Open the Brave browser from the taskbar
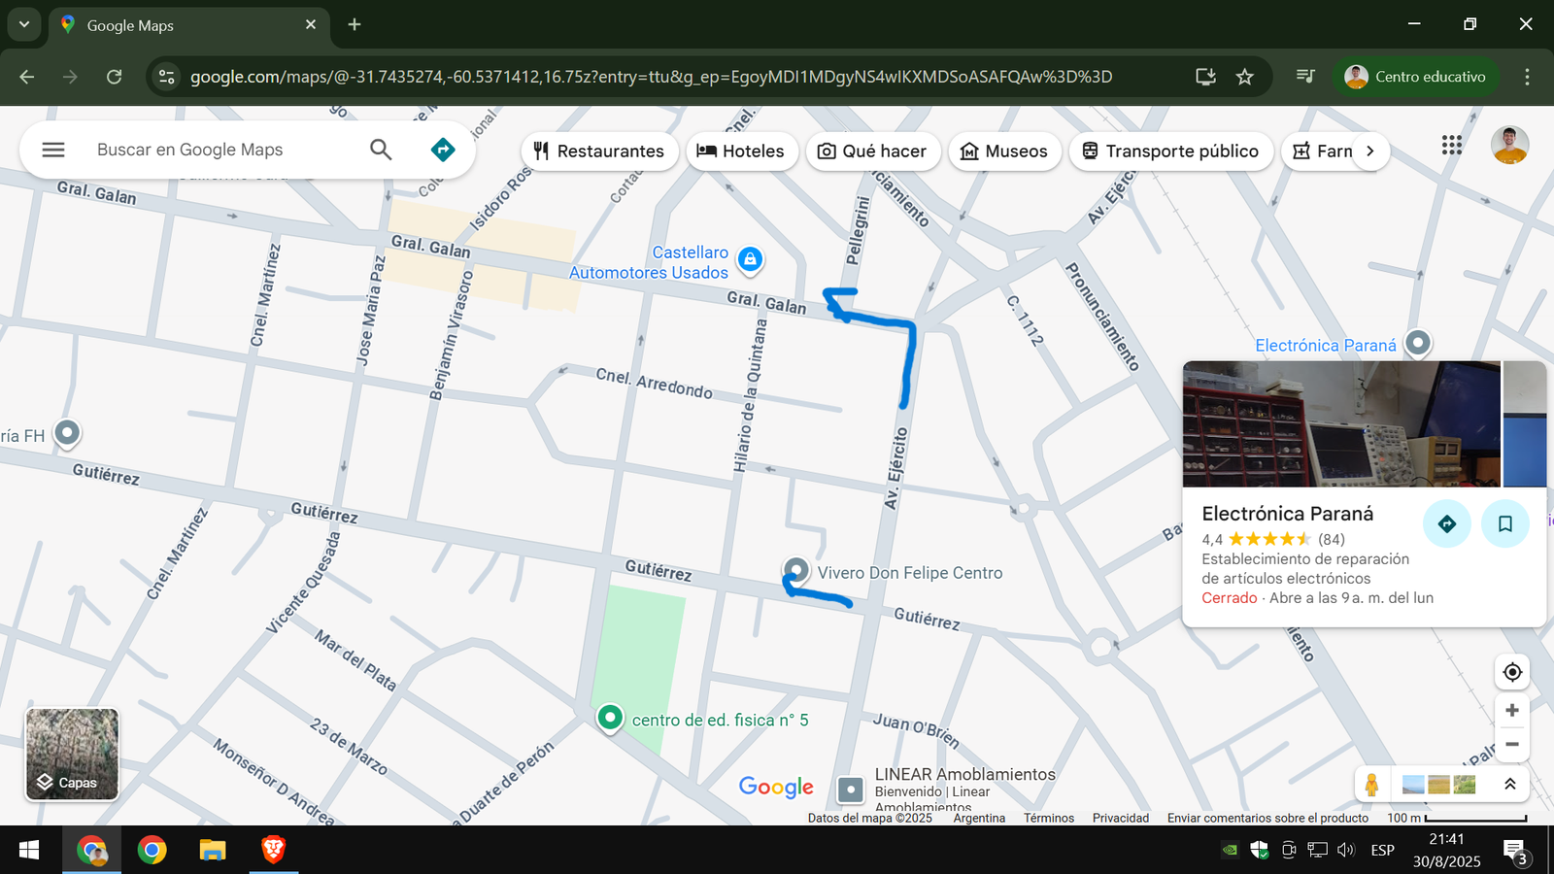This screenshot has height=874, width=1554. tap(273, 851)
